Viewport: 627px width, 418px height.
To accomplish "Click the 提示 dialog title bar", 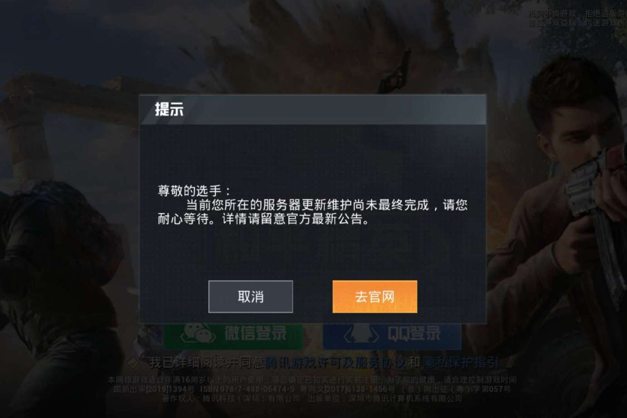I will coord(312,110).
